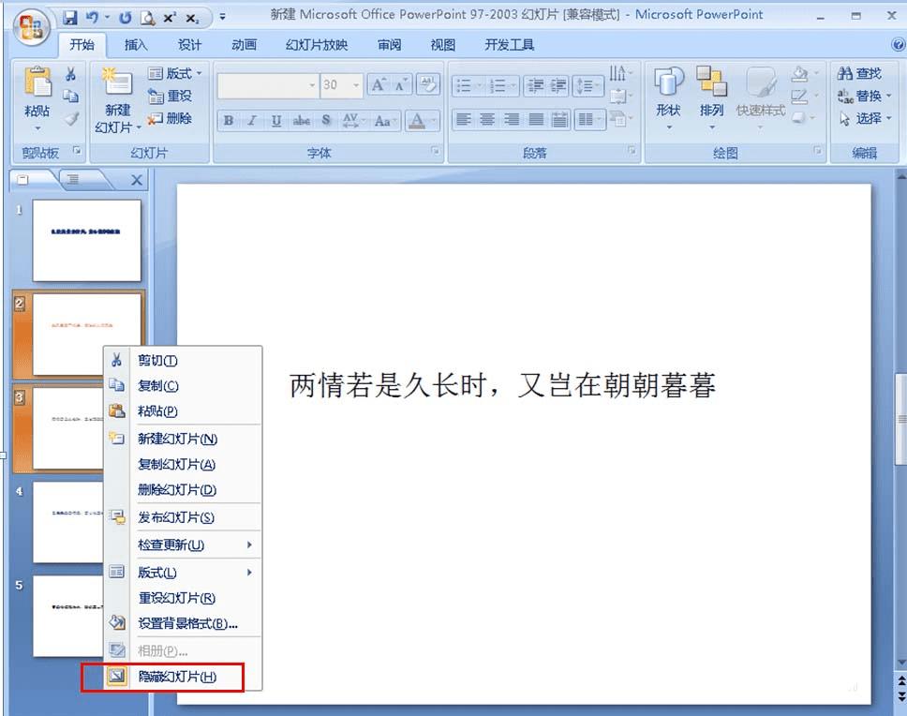Switch to the 动画 ribbon tab
The height and width of the screenshot is (716, 907).
[x=244, y=45]
